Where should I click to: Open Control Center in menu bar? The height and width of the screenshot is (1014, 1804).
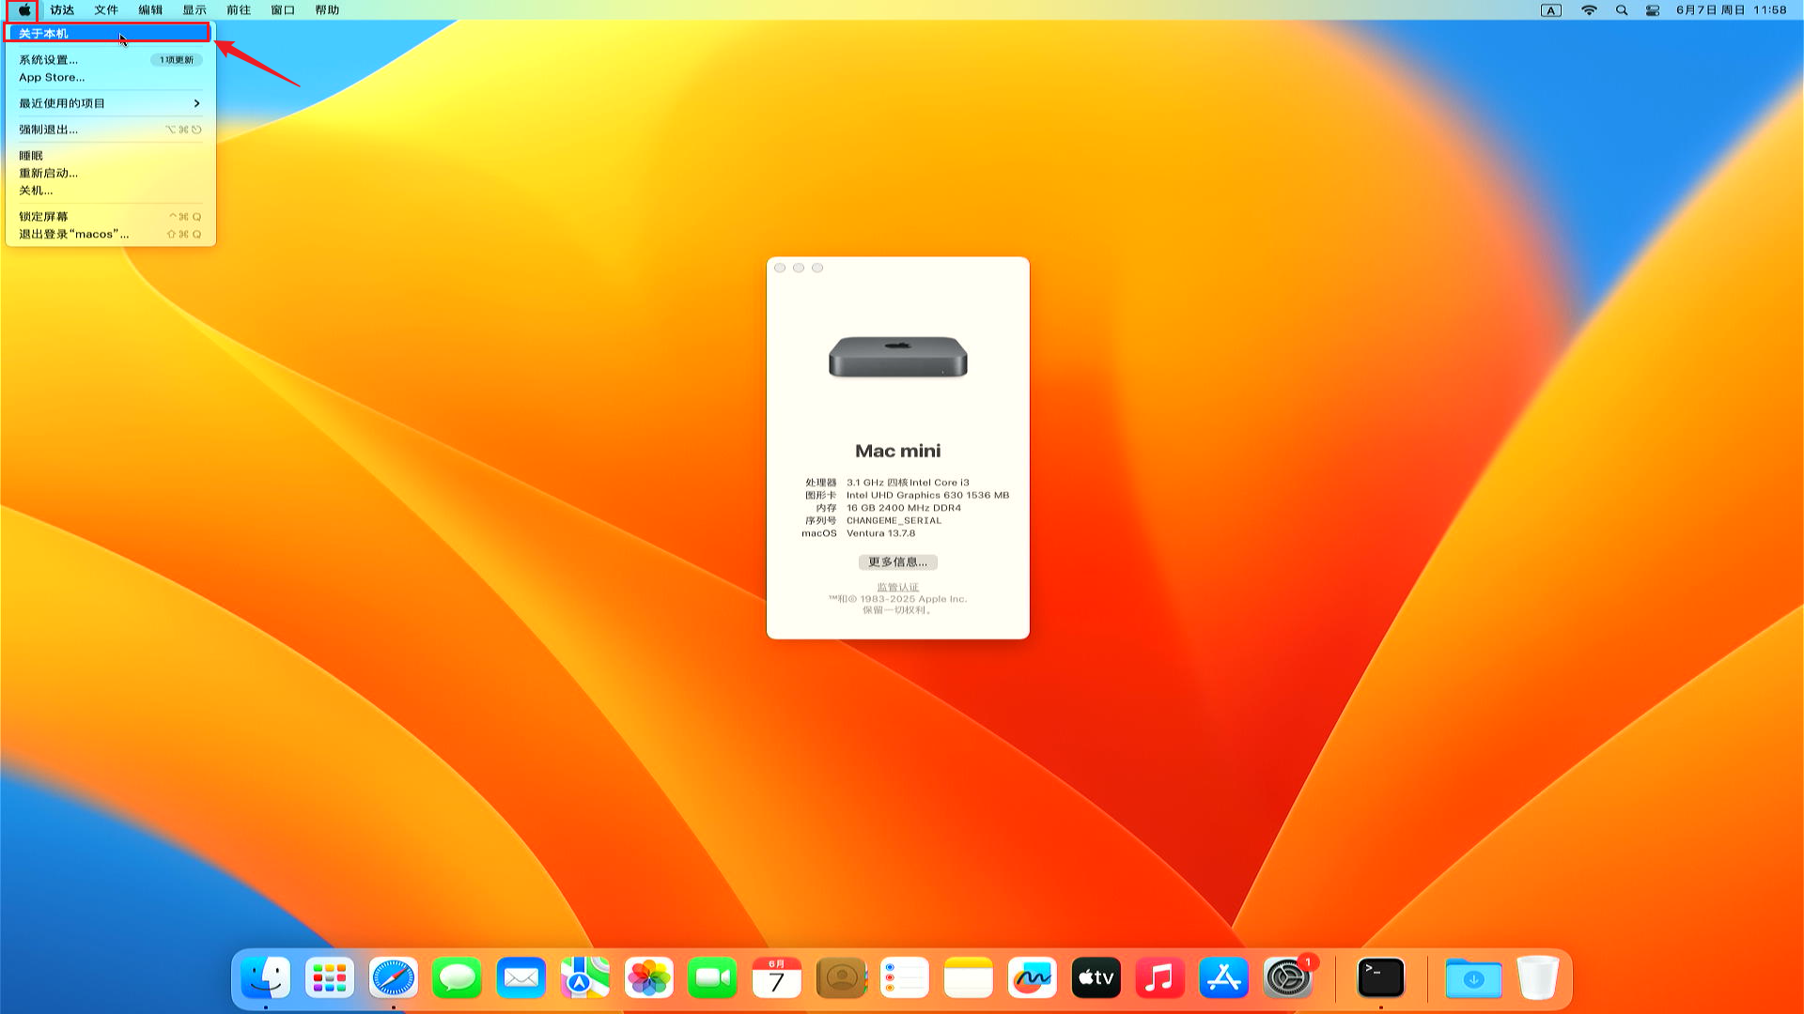tap(1653, 10)
